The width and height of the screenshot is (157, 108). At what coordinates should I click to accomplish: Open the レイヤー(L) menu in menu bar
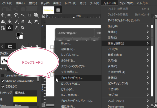click(x=78, y=3)
